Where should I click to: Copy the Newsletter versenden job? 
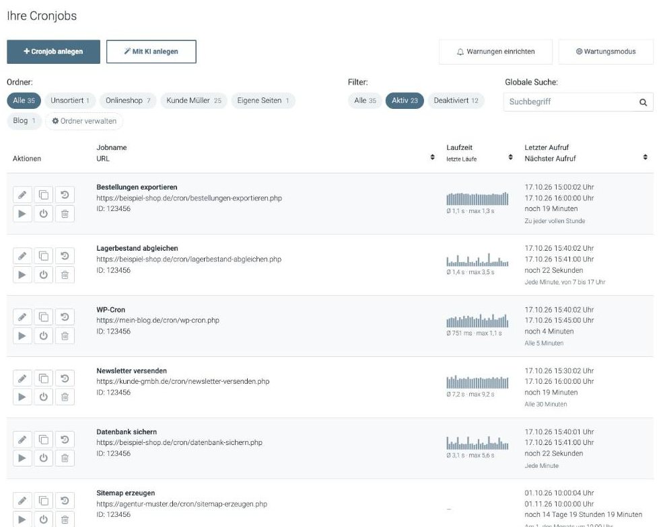click(44, 378)
